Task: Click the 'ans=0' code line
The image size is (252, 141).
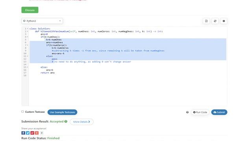Action: click(44, 34)
